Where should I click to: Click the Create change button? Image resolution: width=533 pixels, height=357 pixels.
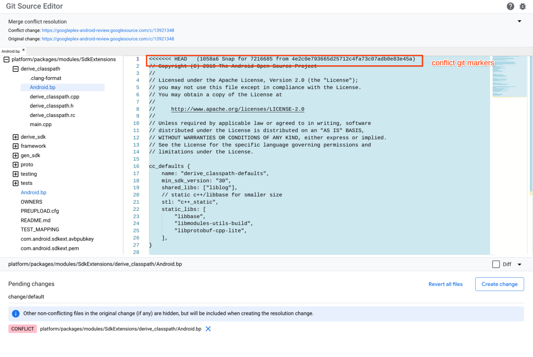pos(499,284)
